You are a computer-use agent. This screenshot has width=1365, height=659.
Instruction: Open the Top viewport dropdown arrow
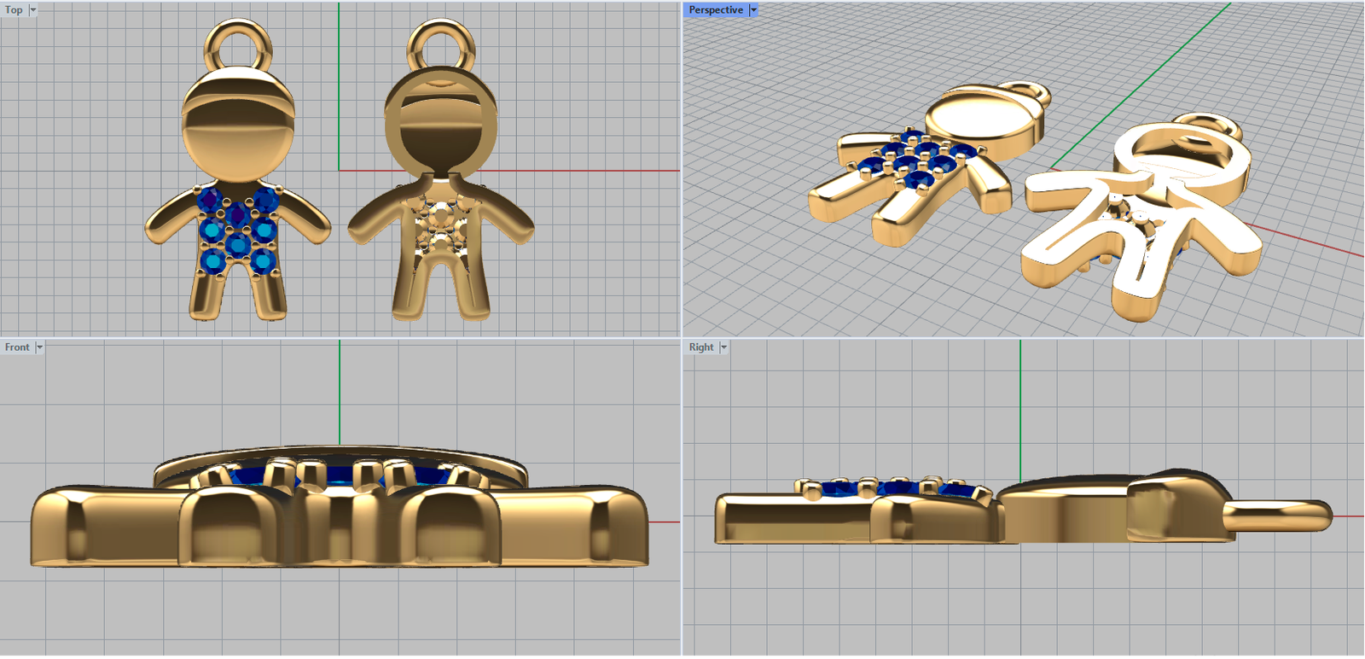click(33, 10)
